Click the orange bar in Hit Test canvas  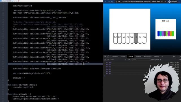pyautogui.click(x=171, y=34)
